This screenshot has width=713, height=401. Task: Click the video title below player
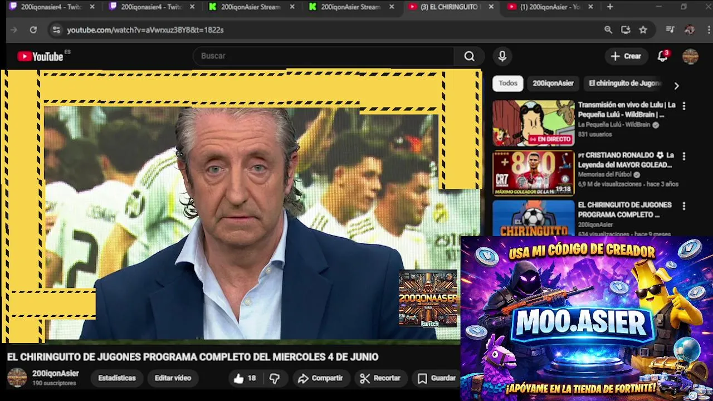pyautogui.click(x=193, y=356)
